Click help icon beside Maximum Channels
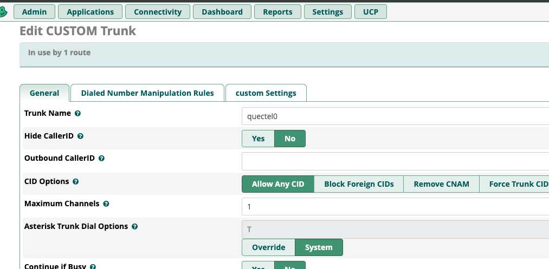549x269 pixels. click(x=106, y=204)
